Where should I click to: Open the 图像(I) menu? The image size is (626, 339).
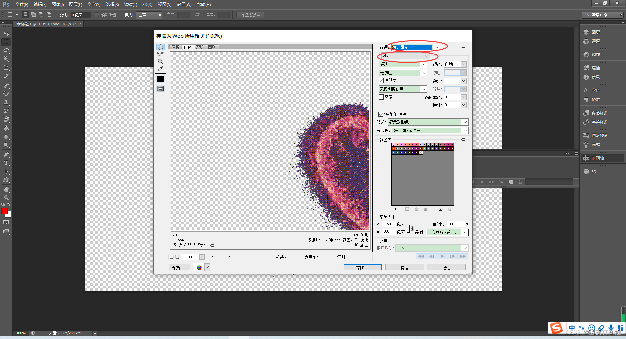pyautogui.click(x=58, y=4)
